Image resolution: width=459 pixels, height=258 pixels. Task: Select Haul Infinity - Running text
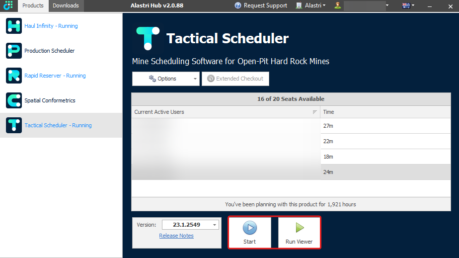[x=51, y=26]
